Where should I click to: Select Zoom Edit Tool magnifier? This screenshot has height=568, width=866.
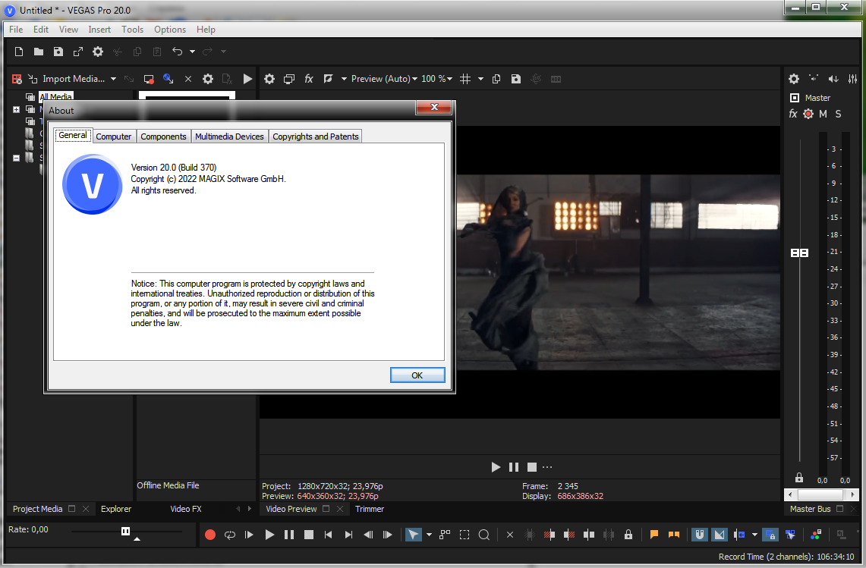[x=483, y=535]
